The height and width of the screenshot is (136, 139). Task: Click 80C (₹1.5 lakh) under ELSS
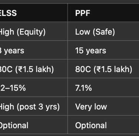click(x=27, y=69)
